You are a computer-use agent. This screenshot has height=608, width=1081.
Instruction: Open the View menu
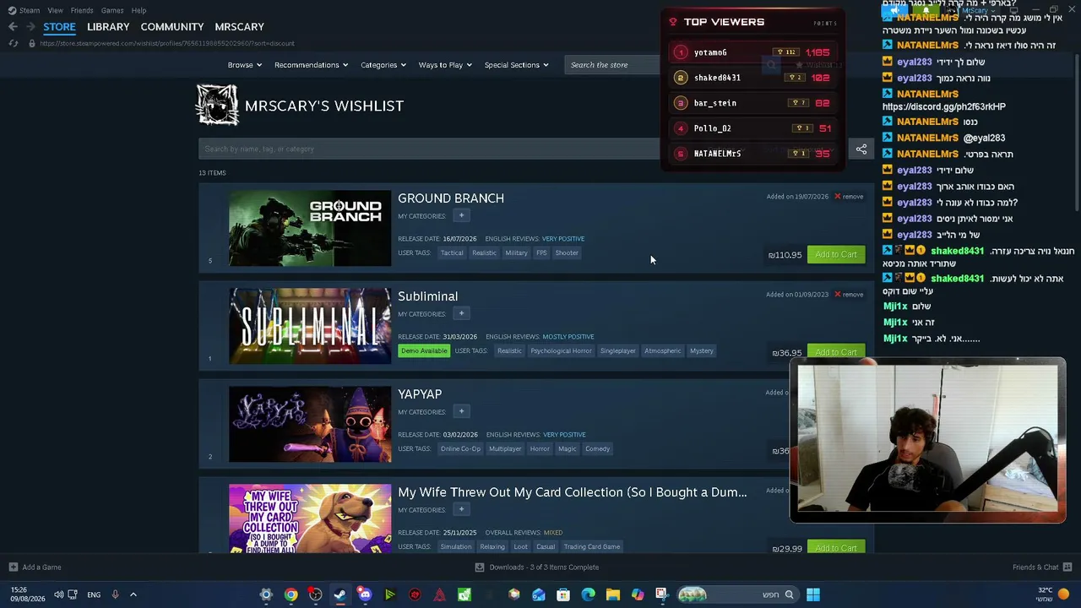pos(55,10)
